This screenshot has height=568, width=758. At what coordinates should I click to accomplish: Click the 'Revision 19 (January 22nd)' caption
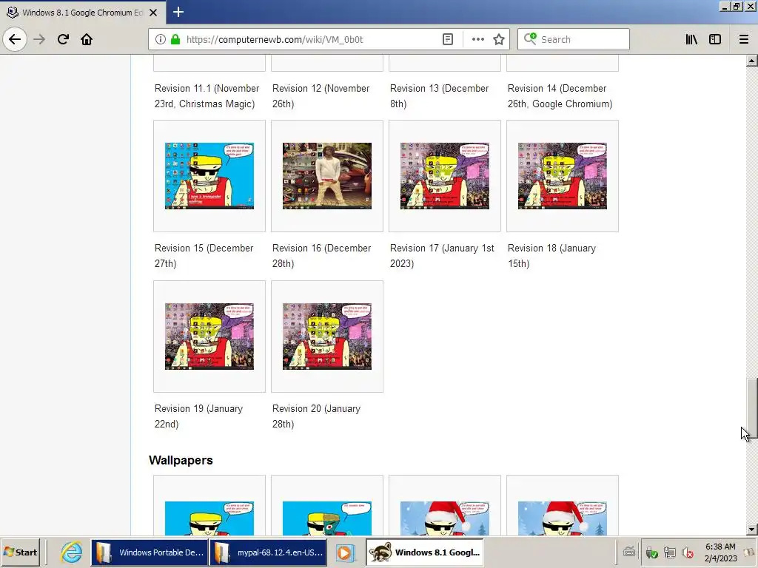[198, 416]
